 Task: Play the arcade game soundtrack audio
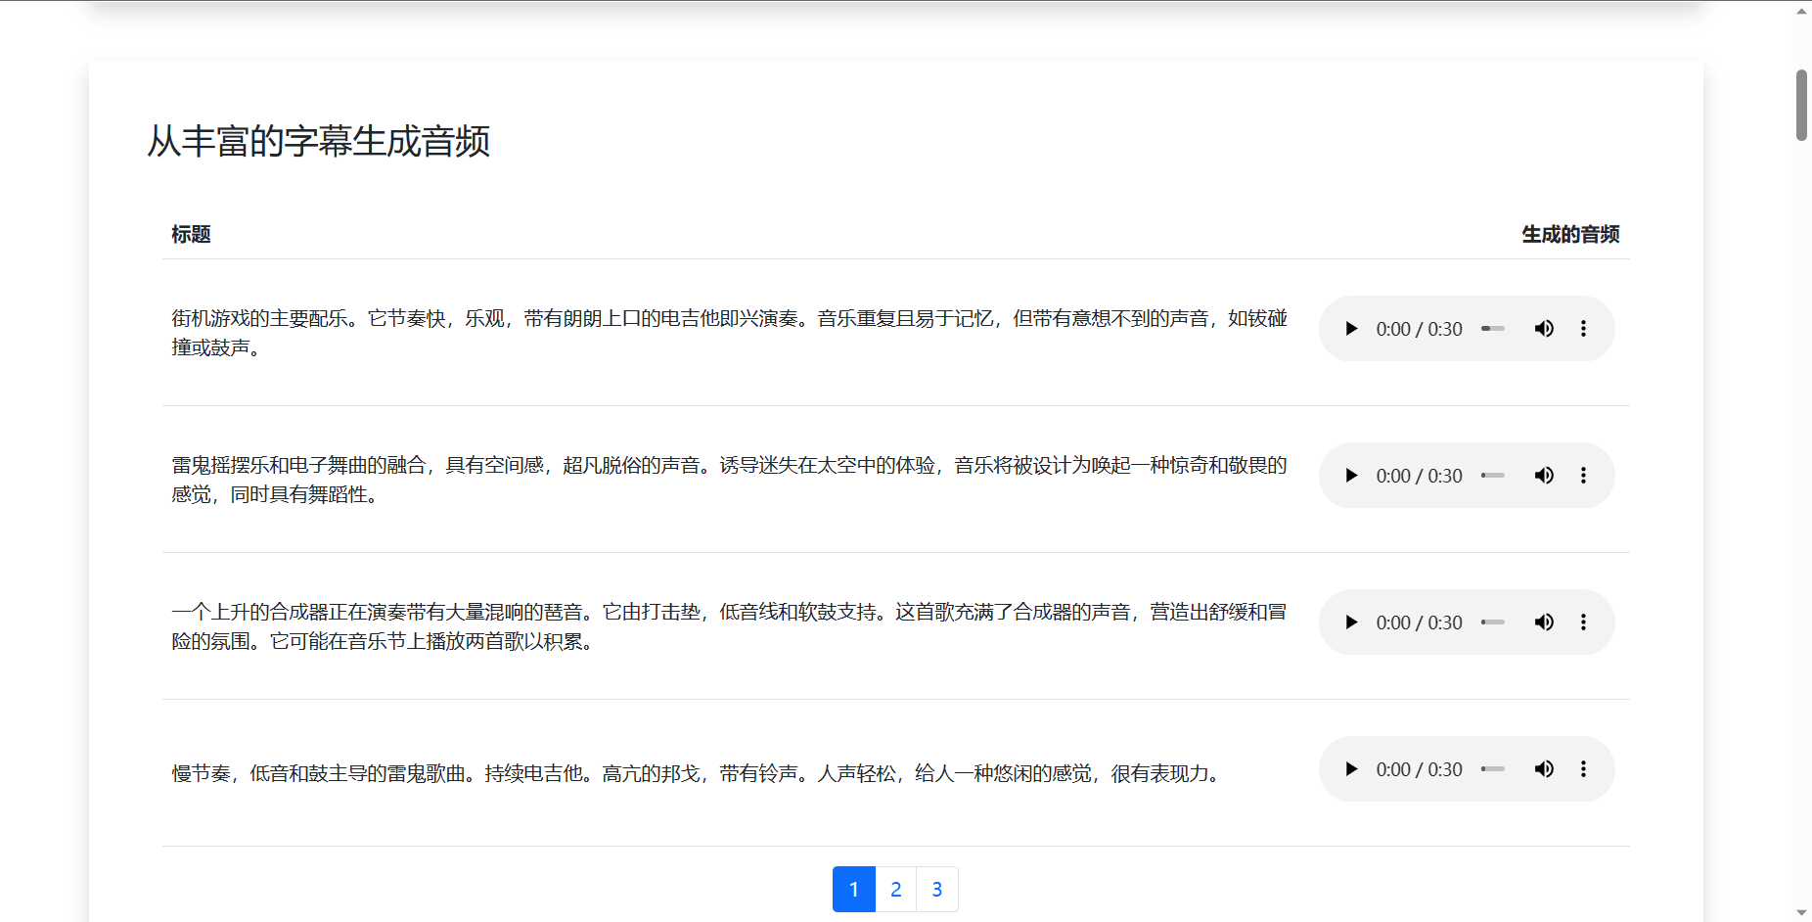1351,329
